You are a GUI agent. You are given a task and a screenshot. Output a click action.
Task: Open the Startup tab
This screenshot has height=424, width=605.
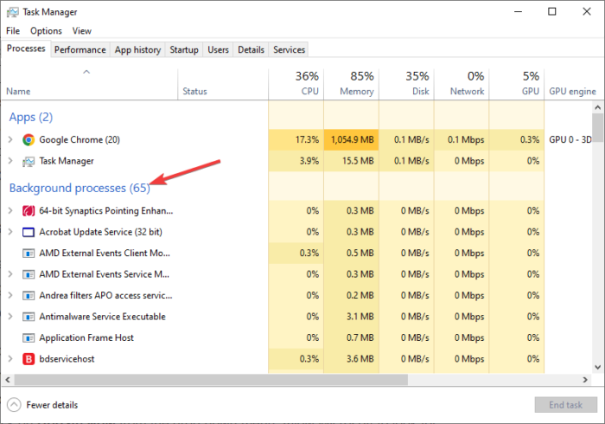click(x=184, y=50)
